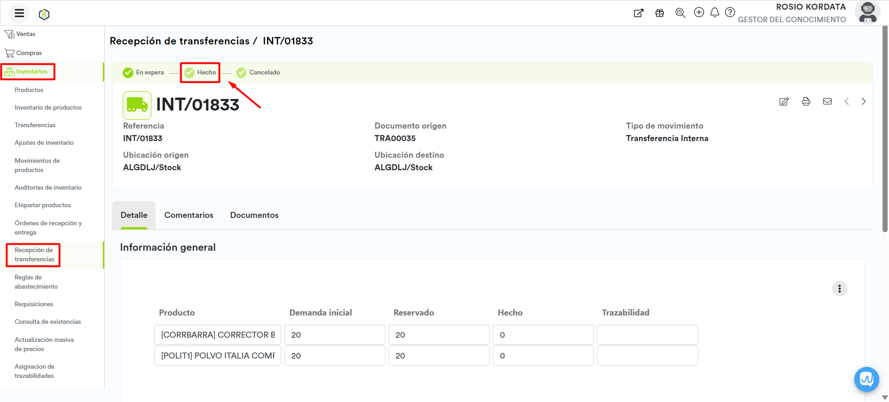Screen dimensions: 889x402
Task: Print the transfer document
Action: coord(806,102)
